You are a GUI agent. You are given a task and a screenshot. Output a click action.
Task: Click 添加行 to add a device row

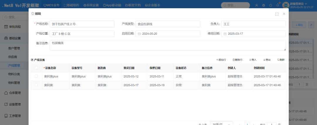coord(221,60)
